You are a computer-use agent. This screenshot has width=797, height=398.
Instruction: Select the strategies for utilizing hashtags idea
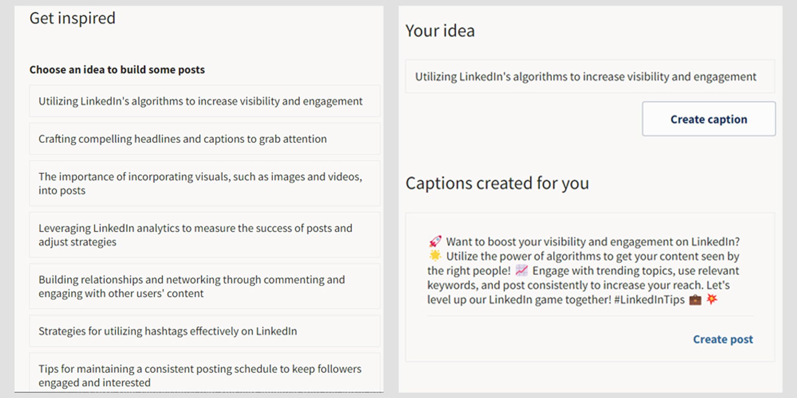(x=204, y=331)
